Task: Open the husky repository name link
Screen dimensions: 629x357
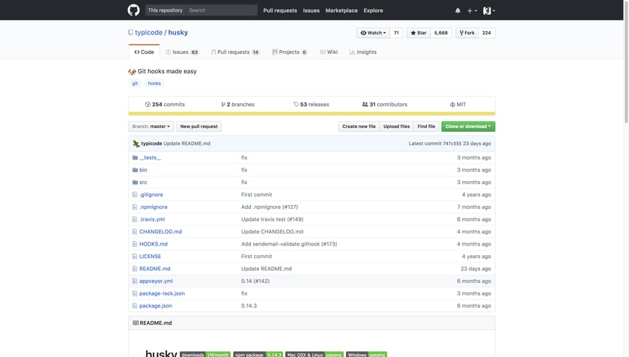Action: pyautogui.click(x=177, y=32)
